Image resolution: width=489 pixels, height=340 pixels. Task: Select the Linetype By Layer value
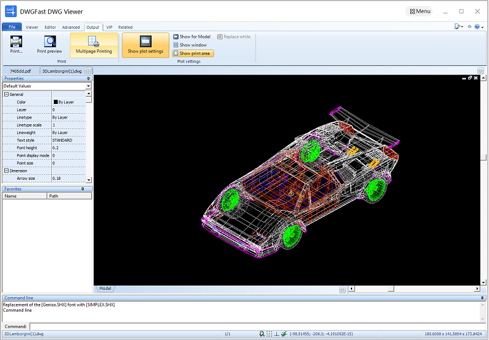(x=68, y=117)
